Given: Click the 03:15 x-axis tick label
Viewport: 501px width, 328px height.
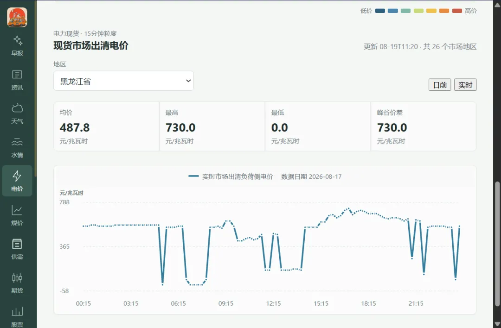Looking at the screenshot, I should coord(131,303).
